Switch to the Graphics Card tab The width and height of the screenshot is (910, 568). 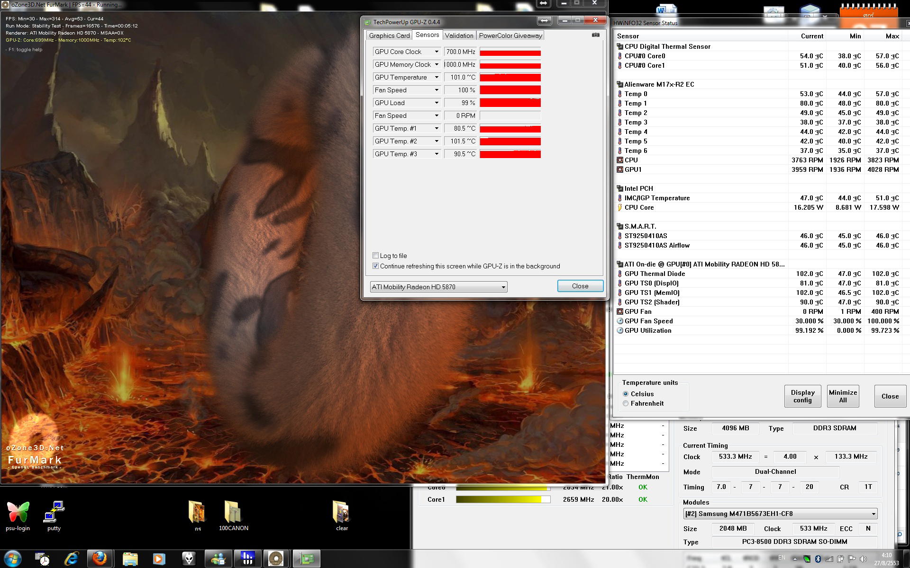pos(389,35)
